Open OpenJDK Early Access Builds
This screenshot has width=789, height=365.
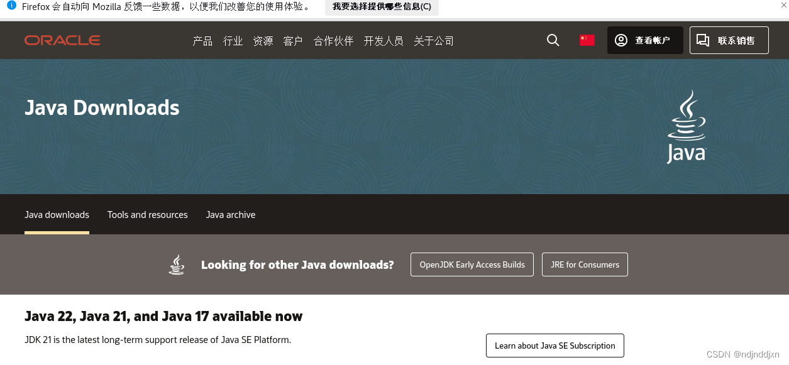(x=472, y=264)
